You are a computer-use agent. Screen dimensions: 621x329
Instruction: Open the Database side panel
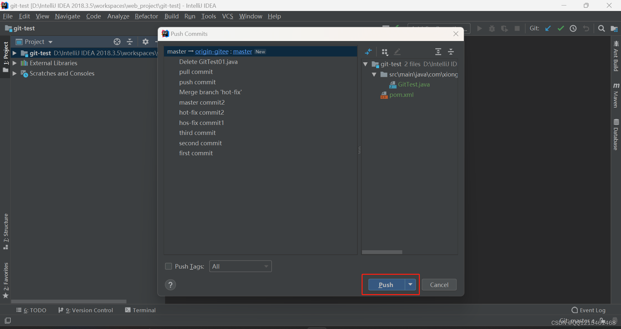coord(616,135)
